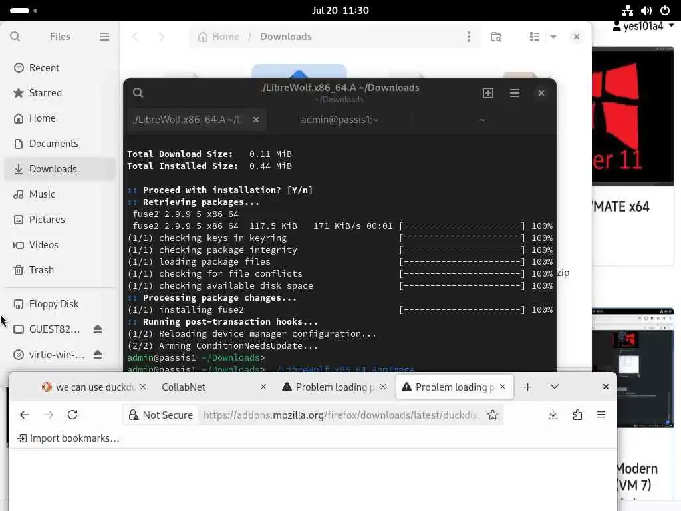
Task: Close the active Problem loading tab
Action: pyautogui.click(x=503, y=387)
